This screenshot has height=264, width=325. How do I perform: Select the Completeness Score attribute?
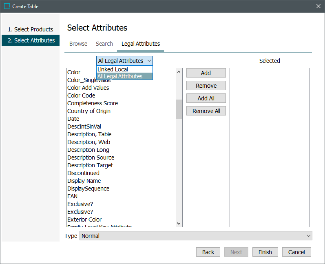click(93, 103)
